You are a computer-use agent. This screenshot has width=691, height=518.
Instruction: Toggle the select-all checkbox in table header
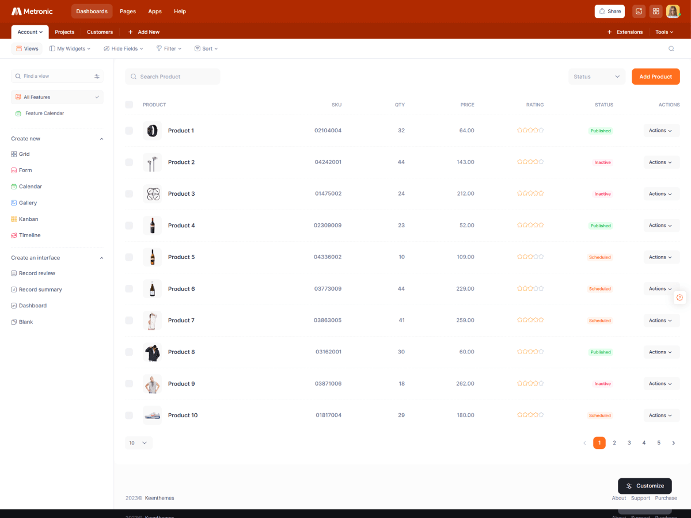129,105
